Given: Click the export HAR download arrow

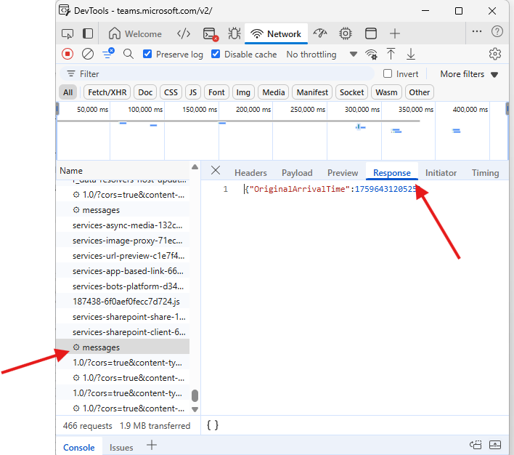Looking at the screenshot, I should pyautogui.click(x=411, y=54).
